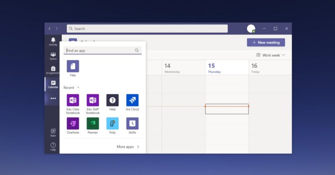Screen dimensions: 335x175
Task: Maximize the Teams window
Action: point(275,29)
